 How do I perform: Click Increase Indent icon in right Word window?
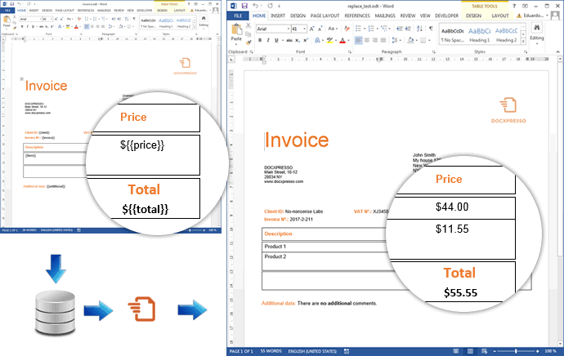[x=408, y=29]
